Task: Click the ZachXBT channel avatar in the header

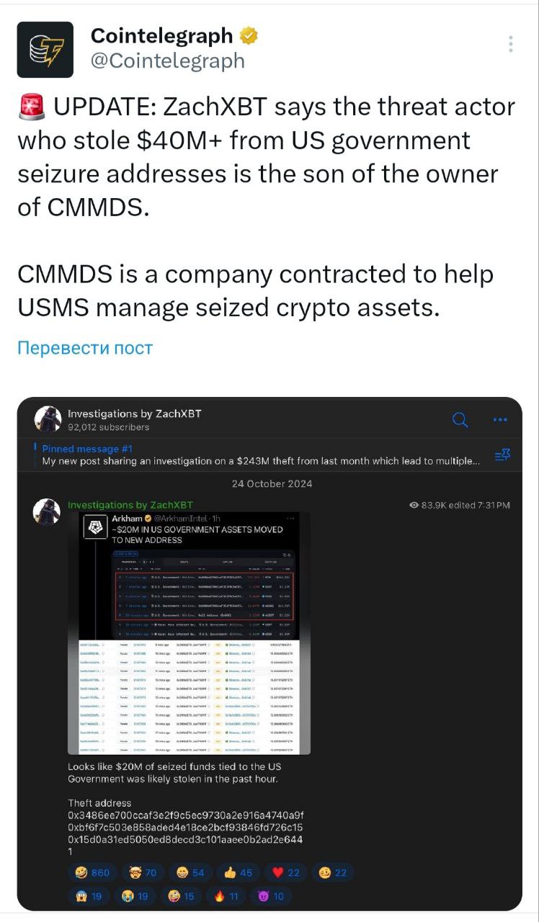Action: (48, 419)
